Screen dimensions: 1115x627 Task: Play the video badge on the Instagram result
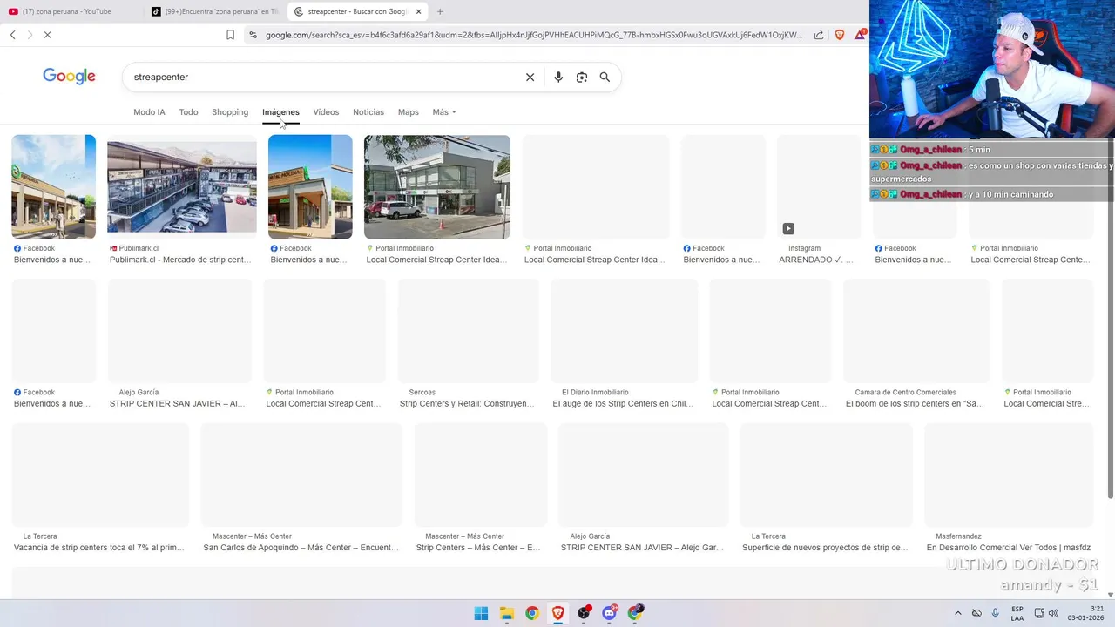[788, 229]
